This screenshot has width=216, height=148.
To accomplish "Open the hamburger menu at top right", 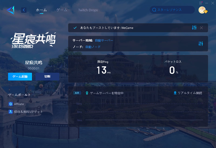I will (x=201, y=3).
